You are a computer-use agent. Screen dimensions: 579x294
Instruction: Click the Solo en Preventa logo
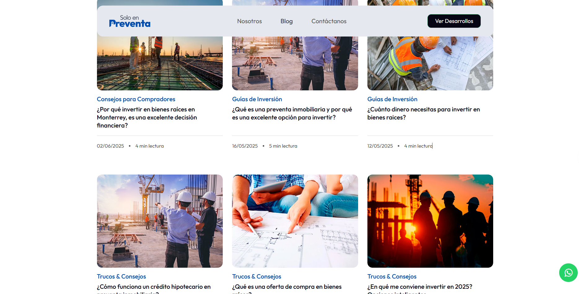coord(129,21)
